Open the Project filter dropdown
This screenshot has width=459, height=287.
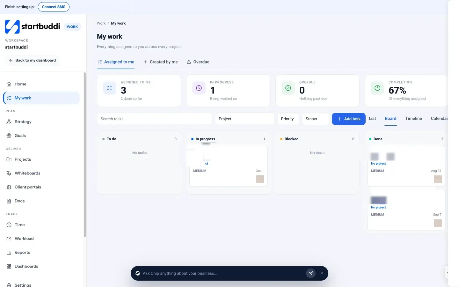pos(244,119)
